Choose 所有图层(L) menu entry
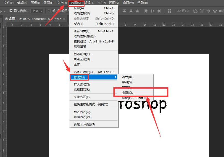Image resolution: width=224 pixels, height=157 pixels. coord(94,31)
